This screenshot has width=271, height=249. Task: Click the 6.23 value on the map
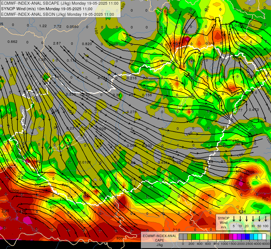click(70, 128)
